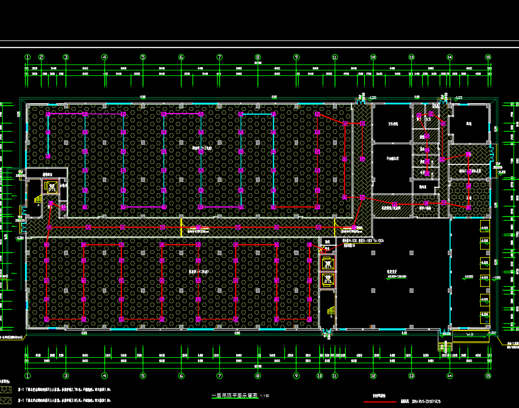Click the room label in the top-right corner room
The image size is (519, 408).
pyautogui.click(x=469, y=123)
